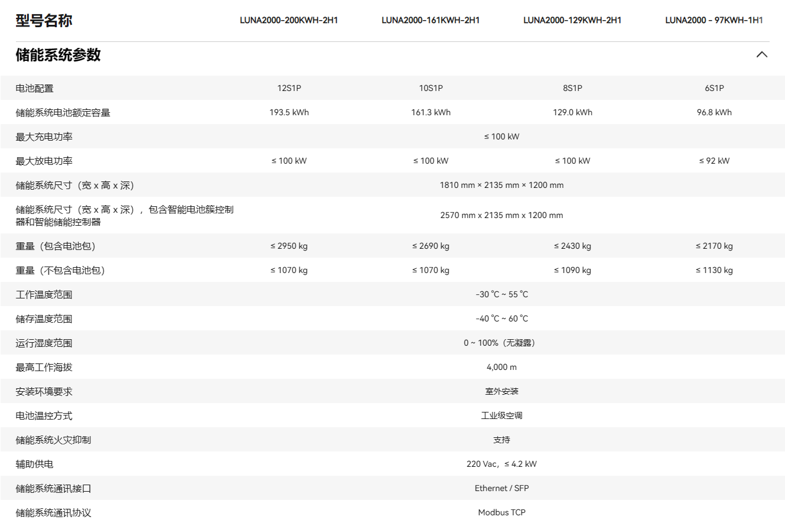
Task: Click the upward arrow icon on the right
Action: click(x=761, y=54)
